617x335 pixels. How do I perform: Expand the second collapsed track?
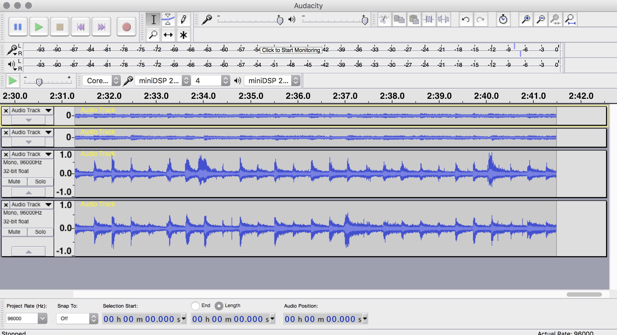(28, 142)
